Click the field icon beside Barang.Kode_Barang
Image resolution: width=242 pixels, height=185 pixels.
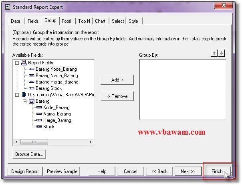(32, 69)
